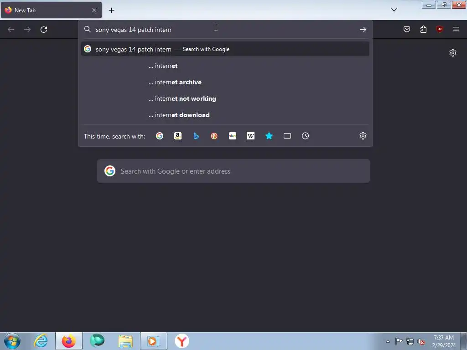This screenshot has width=467, height=350.
Task: Click the Firefox taskbar button
Action: [x=69, y=341]
